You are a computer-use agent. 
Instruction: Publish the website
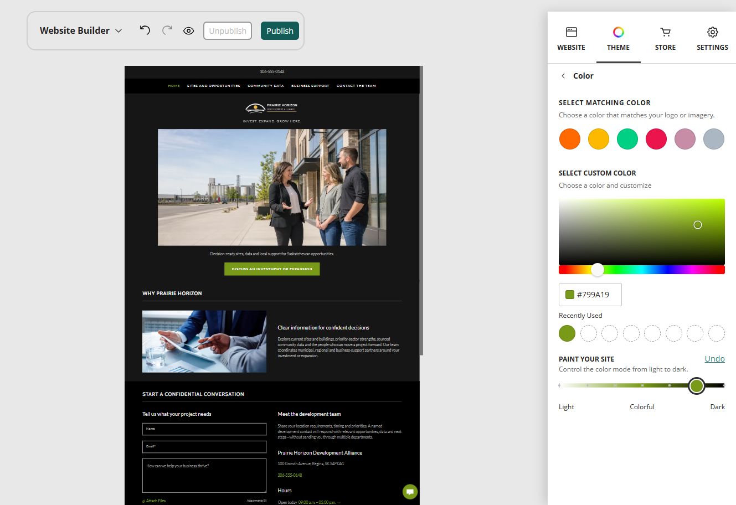point(280,31)
